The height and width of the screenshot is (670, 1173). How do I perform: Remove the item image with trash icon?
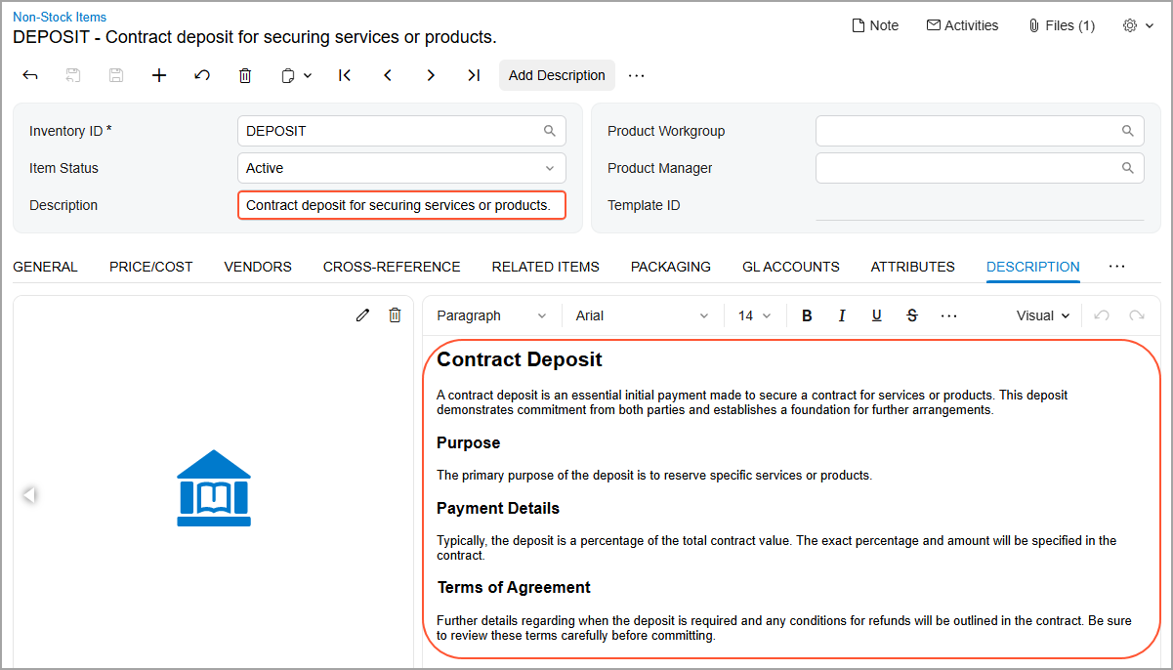[x=395, y=314]
